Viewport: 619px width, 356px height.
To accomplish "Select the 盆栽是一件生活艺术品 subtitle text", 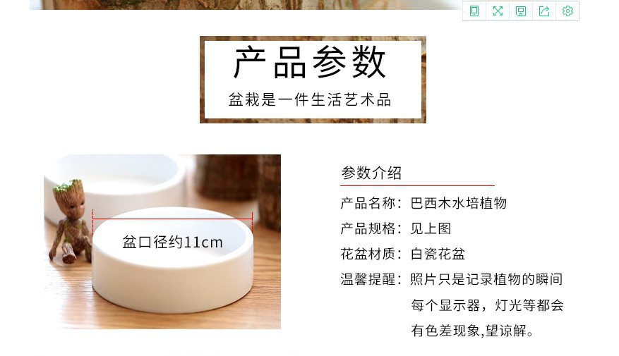I will tap(309, 99).
